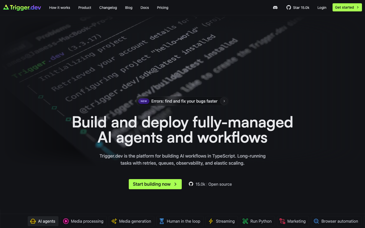Click the GitHub icon beside Star 15.0k
This screenshot has width=365, height=228.
coord(289,8)
